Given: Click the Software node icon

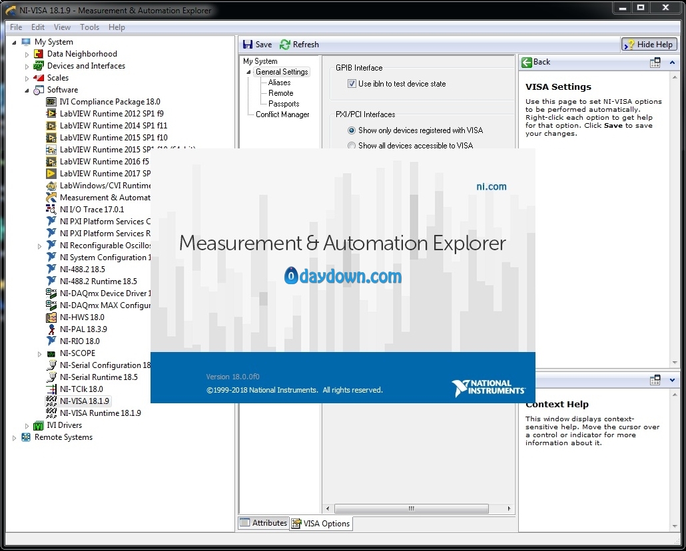Looking at the screenshot, I should tap(39, 90).
